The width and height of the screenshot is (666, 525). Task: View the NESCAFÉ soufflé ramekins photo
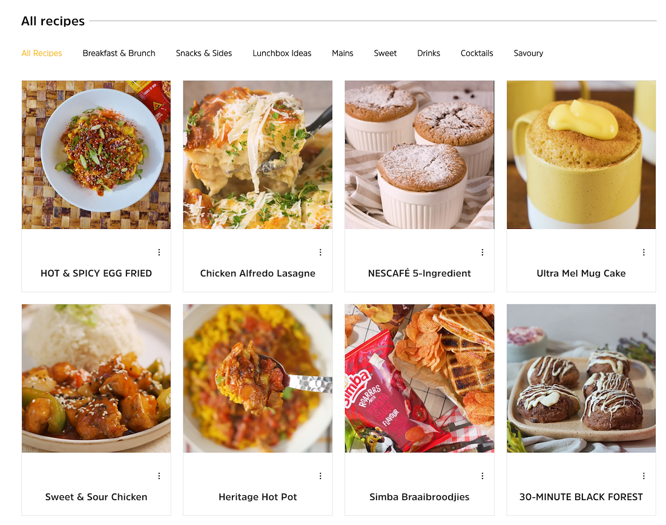[420, 154]
